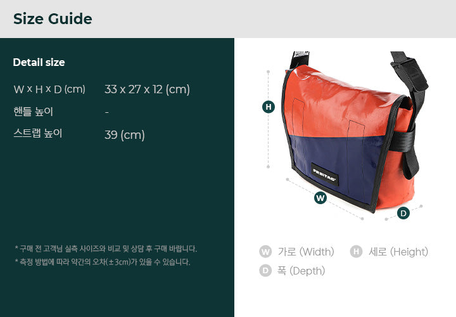The image size is (456, 317).
Task: Select the gray H legend icon
Action: (356, 252)
